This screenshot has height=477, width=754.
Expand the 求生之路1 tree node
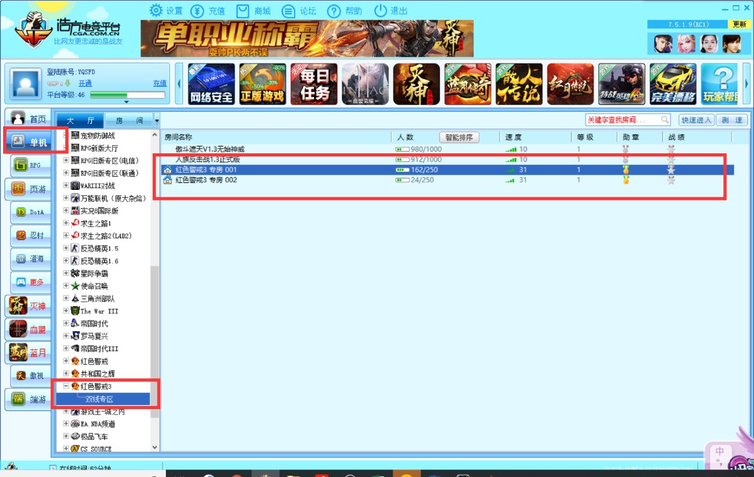click(x=67, y=223)
